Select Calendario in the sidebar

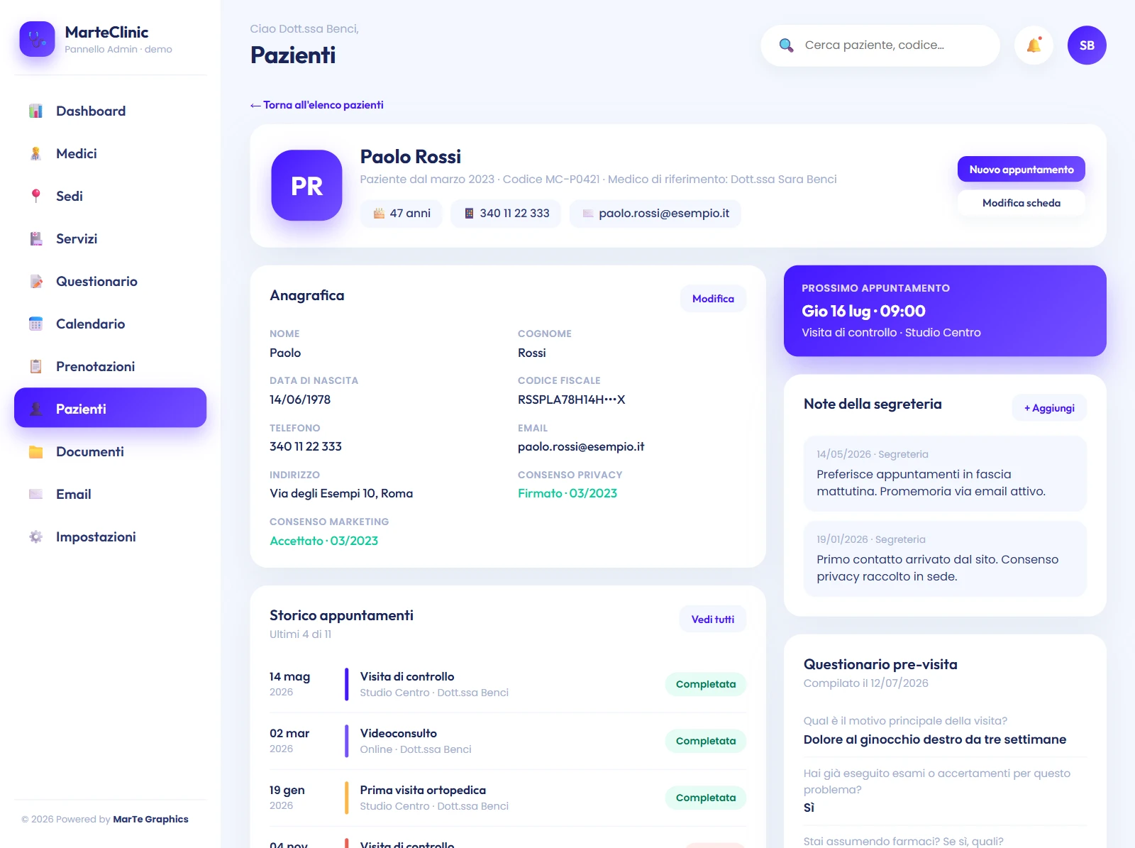pos(110,324)
